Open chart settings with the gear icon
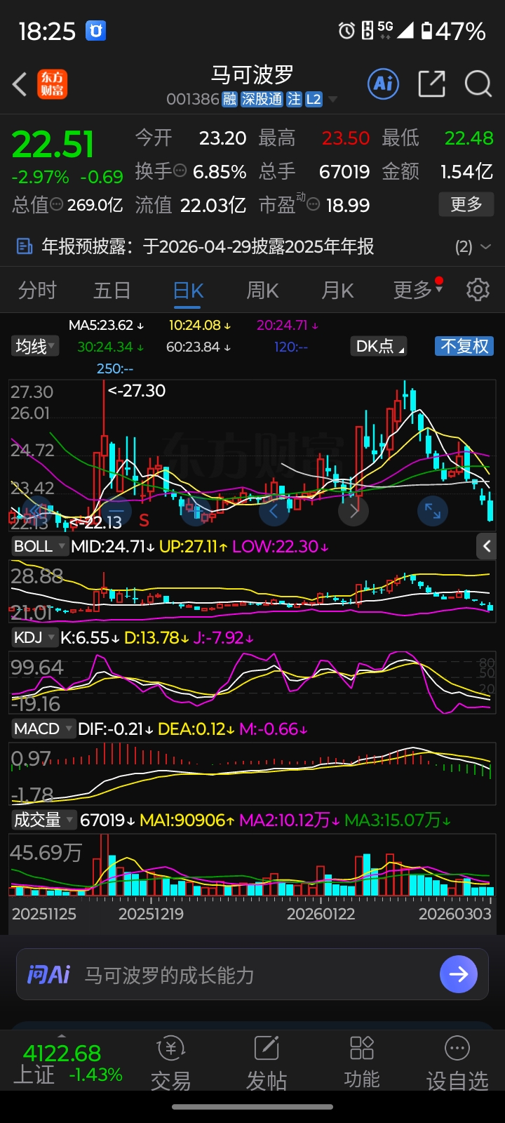505x1123 pixels. pos(478,289)
